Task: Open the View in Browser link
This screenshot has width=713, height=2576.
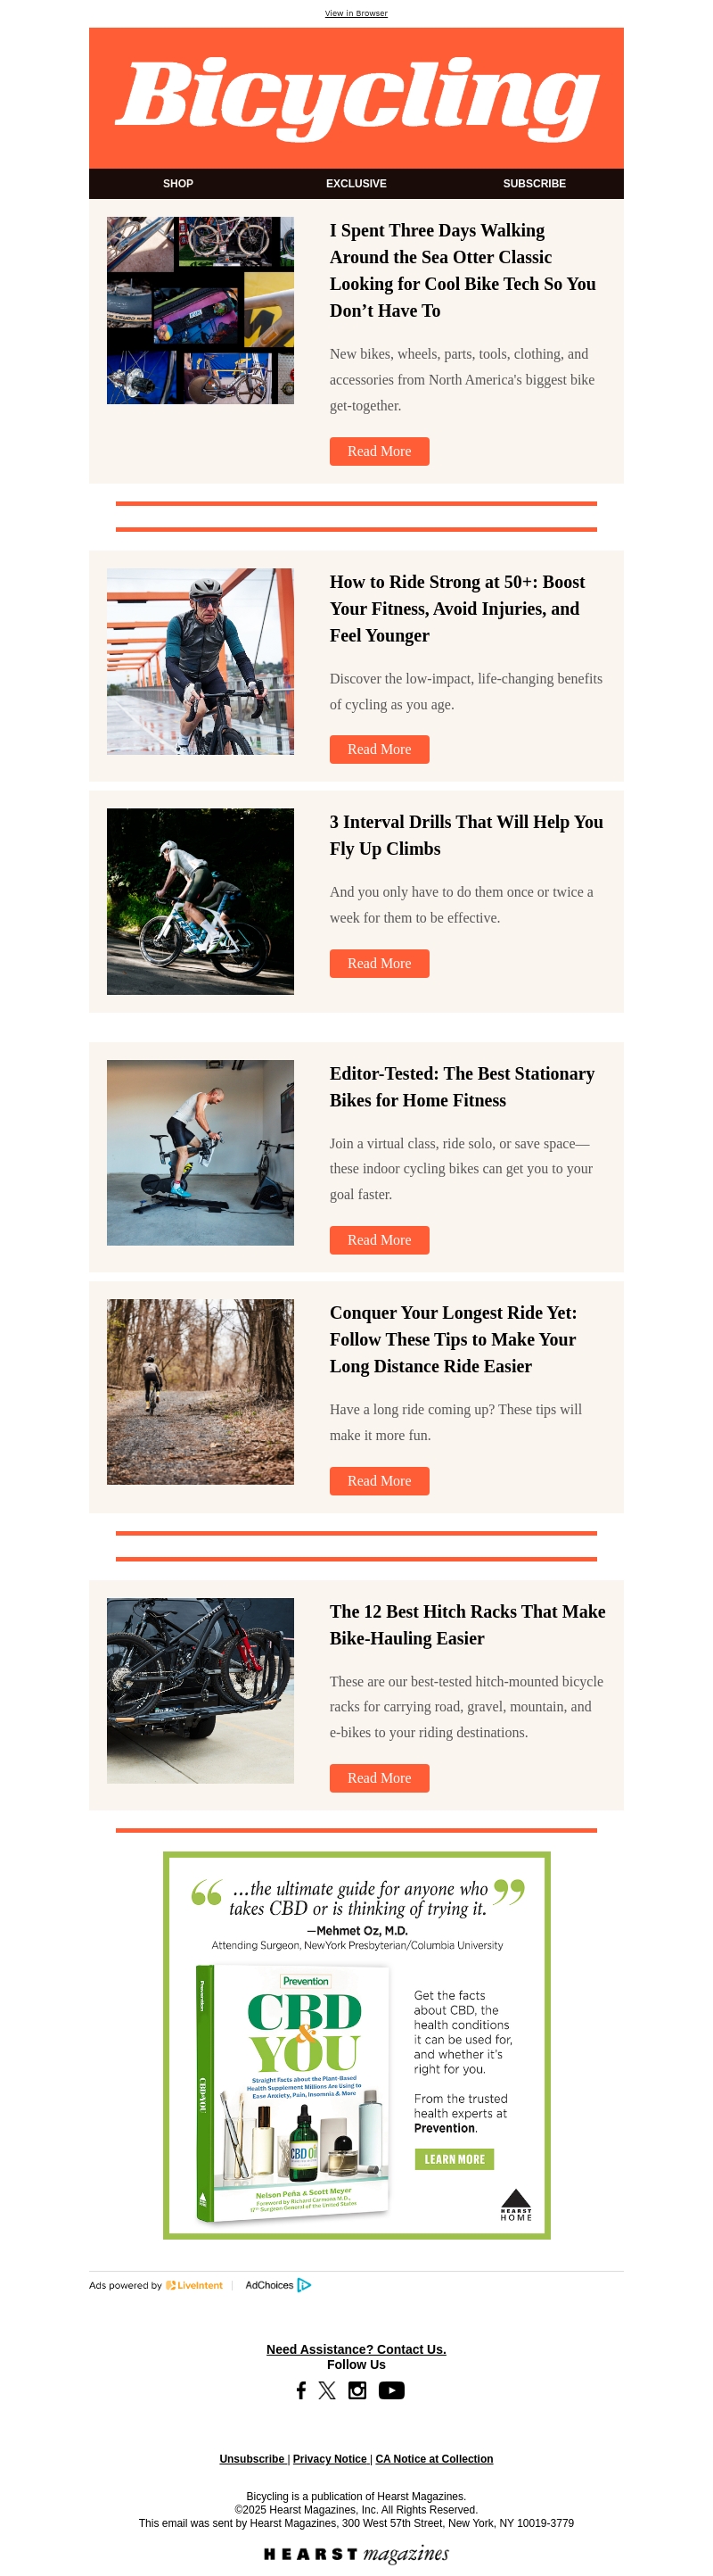Action: click(x=356, y=13)
